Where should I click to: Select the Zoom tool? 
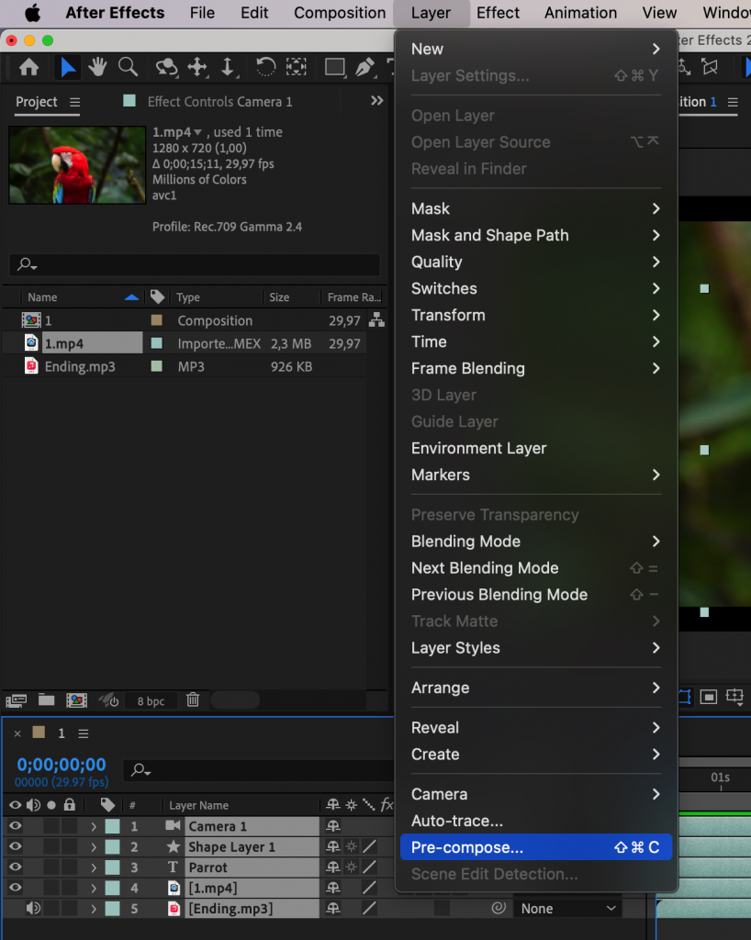(x=128, y=67)
